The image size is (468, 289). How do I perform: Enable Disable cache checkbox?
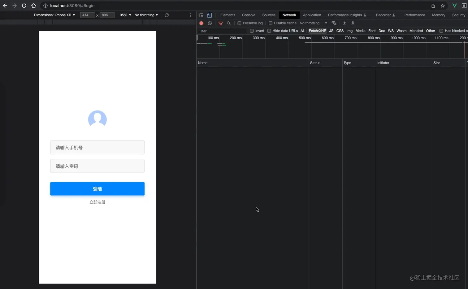click(x=271, y=23)
